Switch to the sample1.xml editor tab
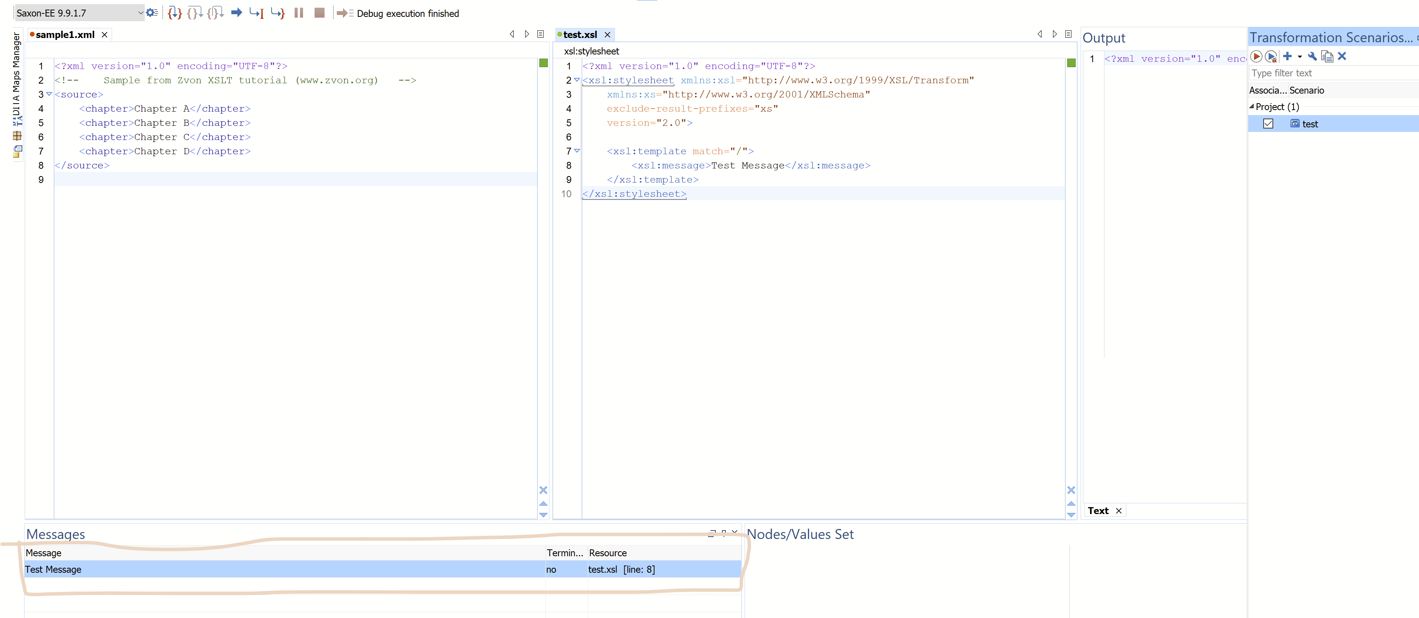Image resolution: width=1419 pixels, height=618 pixels. pyautogui.click(x=65, y=35)
